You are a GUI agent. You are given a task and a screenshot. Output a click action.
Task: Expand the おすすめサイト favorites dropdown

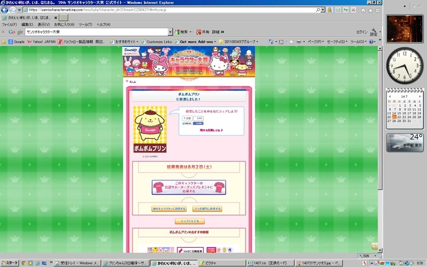(124, 42)
